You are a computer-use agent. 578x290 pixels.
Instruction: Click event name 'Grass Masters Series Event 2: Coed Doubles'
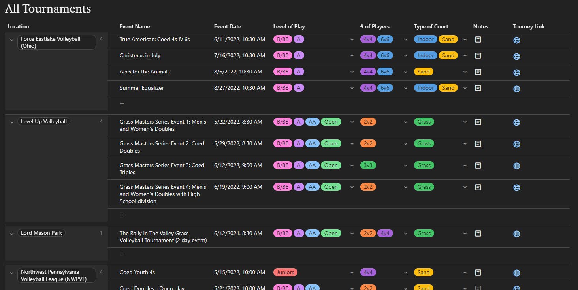click(162, 147)
